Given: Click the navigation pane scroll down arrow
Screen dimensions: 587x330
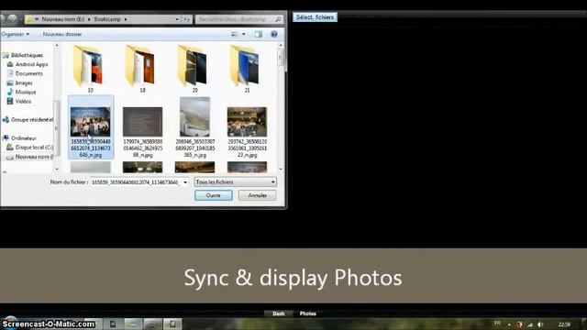Looking at the screenshot, I should point(57,169).
